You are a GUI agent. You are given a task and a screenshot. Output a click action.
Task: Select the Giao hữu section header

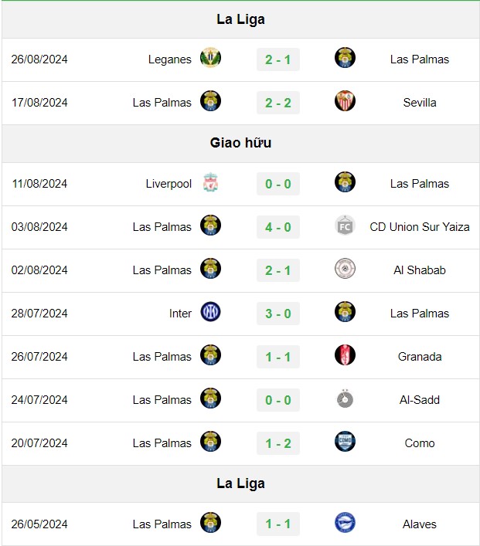[240, 143]
